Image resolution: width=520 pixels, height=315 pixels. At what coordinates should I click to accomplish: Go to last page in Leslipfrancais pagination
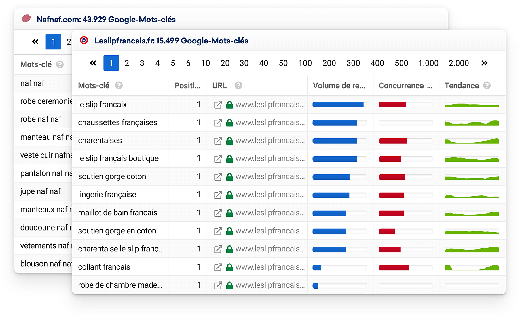485,63
